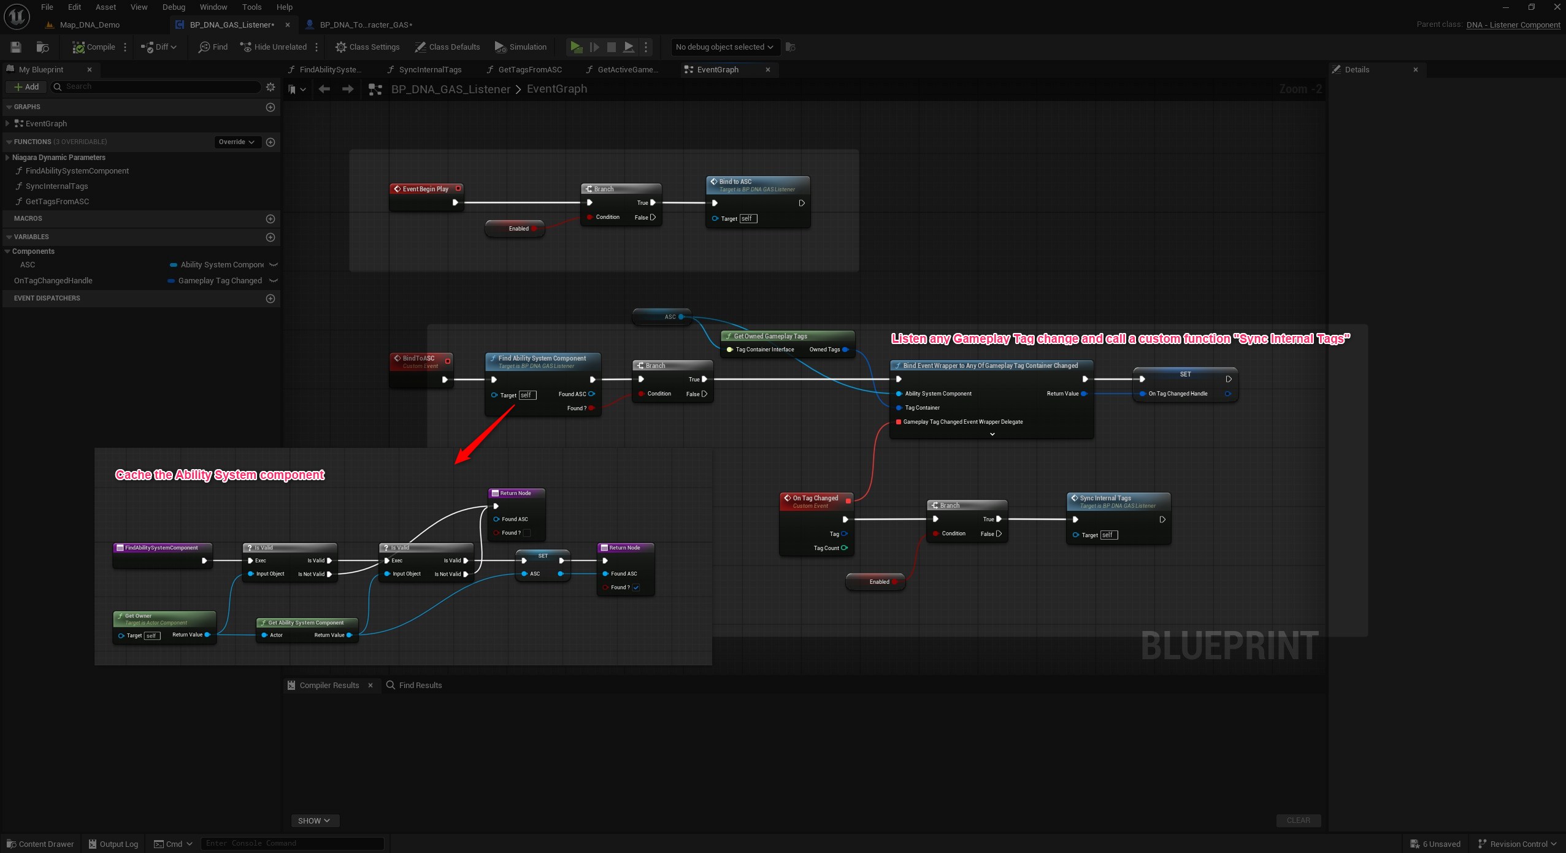Click the SHOW button in Compiler Results

(x=314, y=820)
